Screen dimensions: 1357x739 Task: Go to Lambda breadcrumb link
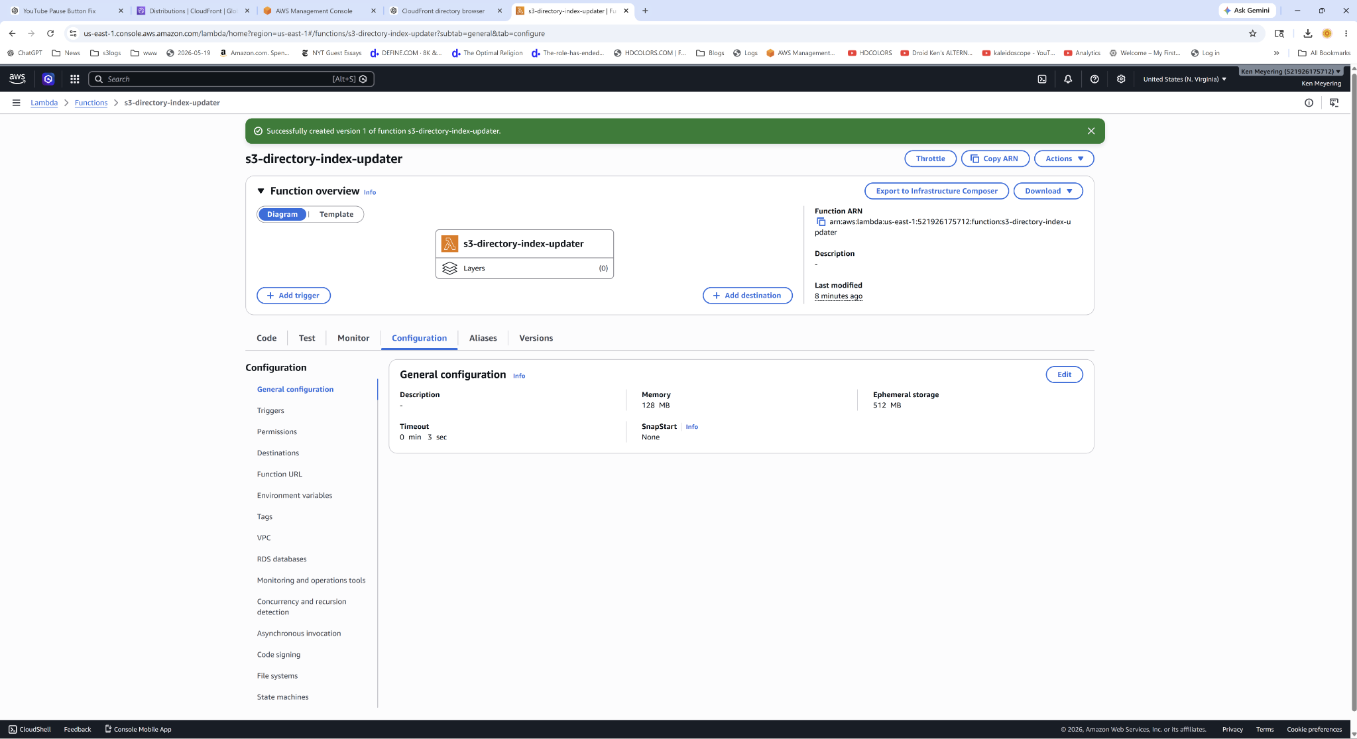(x=44, y=103)
